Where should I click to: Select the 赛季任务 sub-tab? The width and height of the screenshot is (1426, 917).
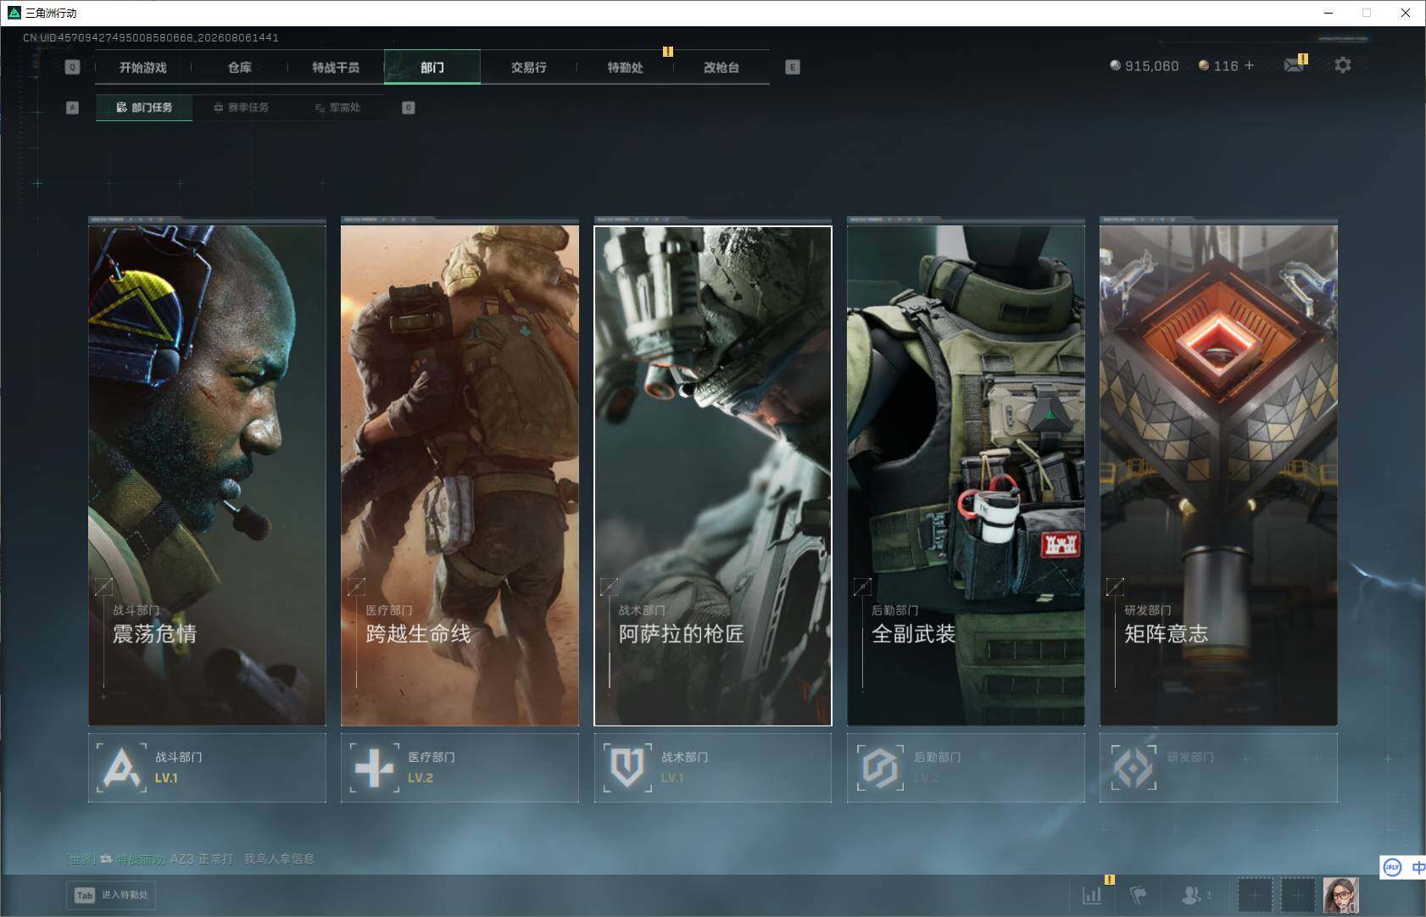coord(241,108)
